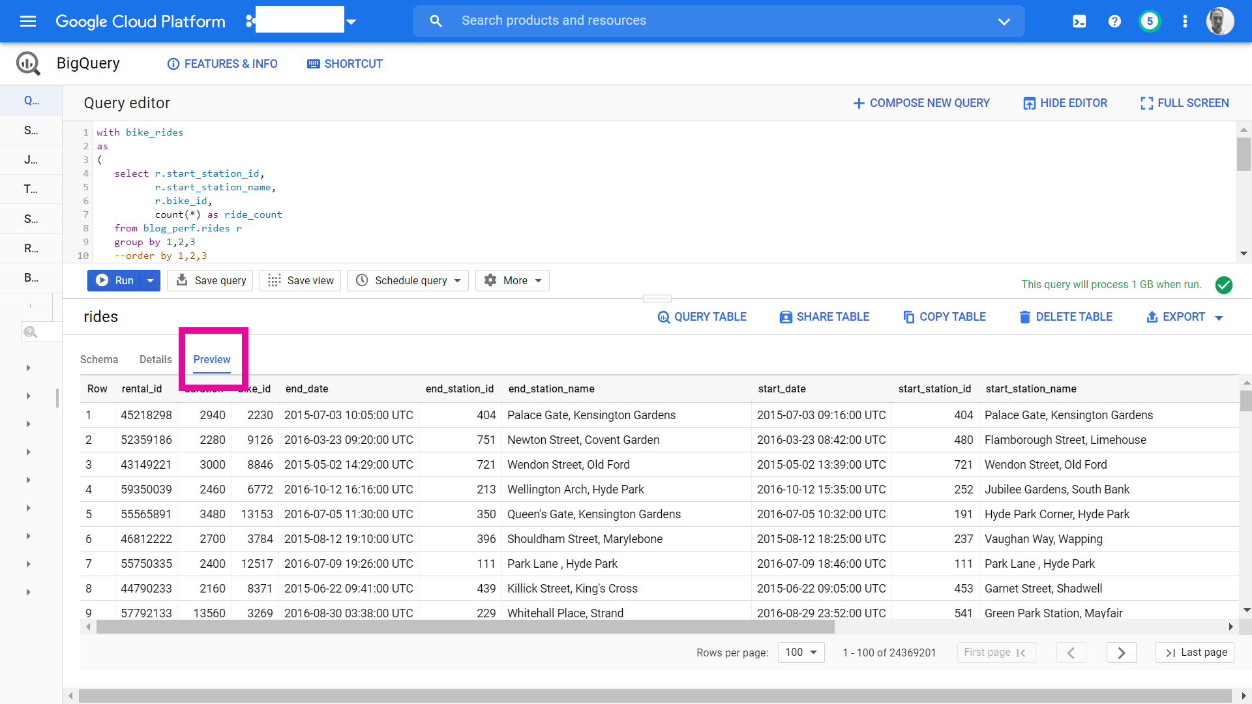
Task: Activate Cloud Shell terminal icon
Action: [1079, 22]
